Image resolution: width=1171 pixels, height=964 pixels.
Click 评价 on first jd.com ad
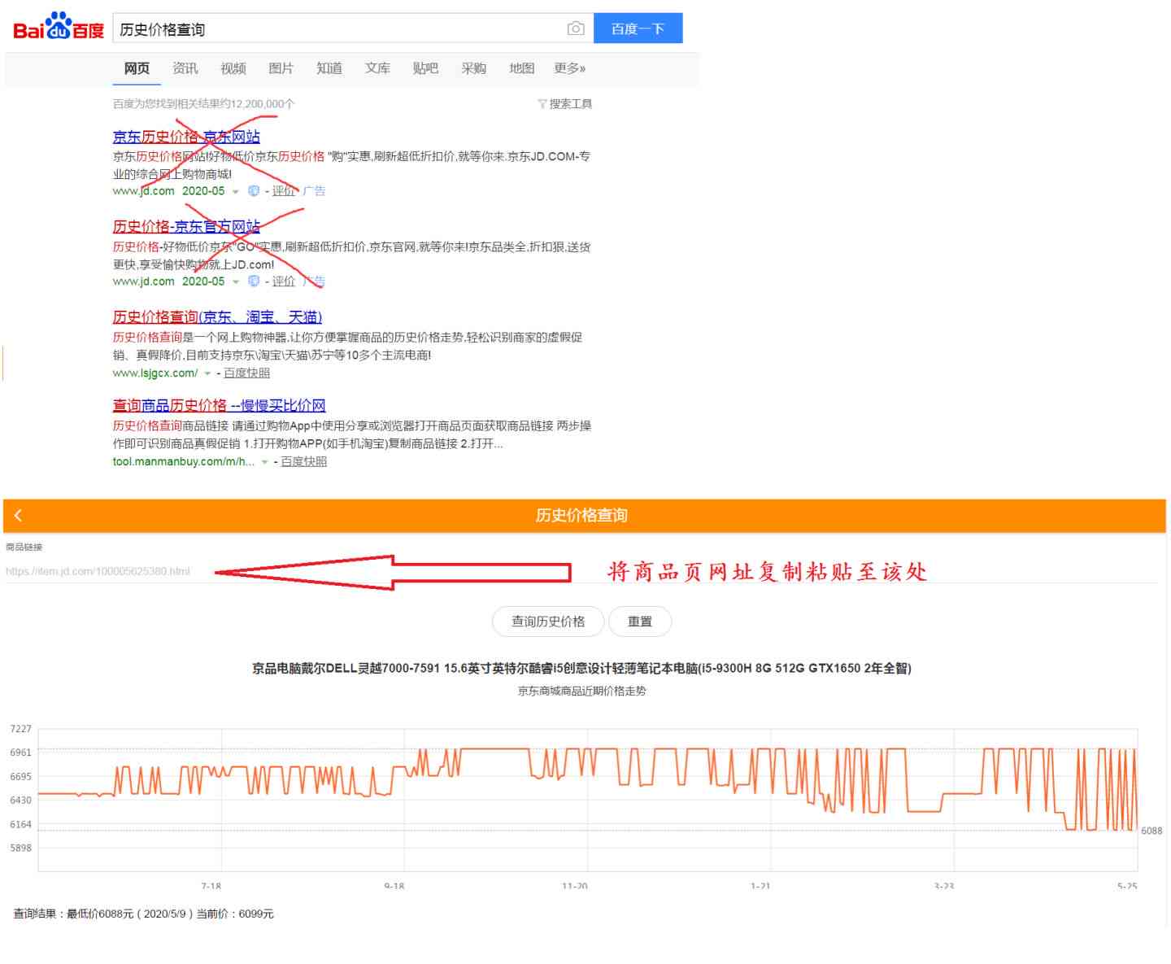click(x=284, y=191)
